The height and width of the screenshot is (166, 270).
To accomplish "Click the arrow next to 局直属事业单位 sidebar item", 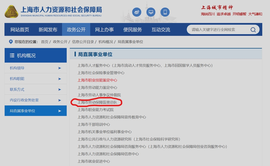I will point(59,111).
